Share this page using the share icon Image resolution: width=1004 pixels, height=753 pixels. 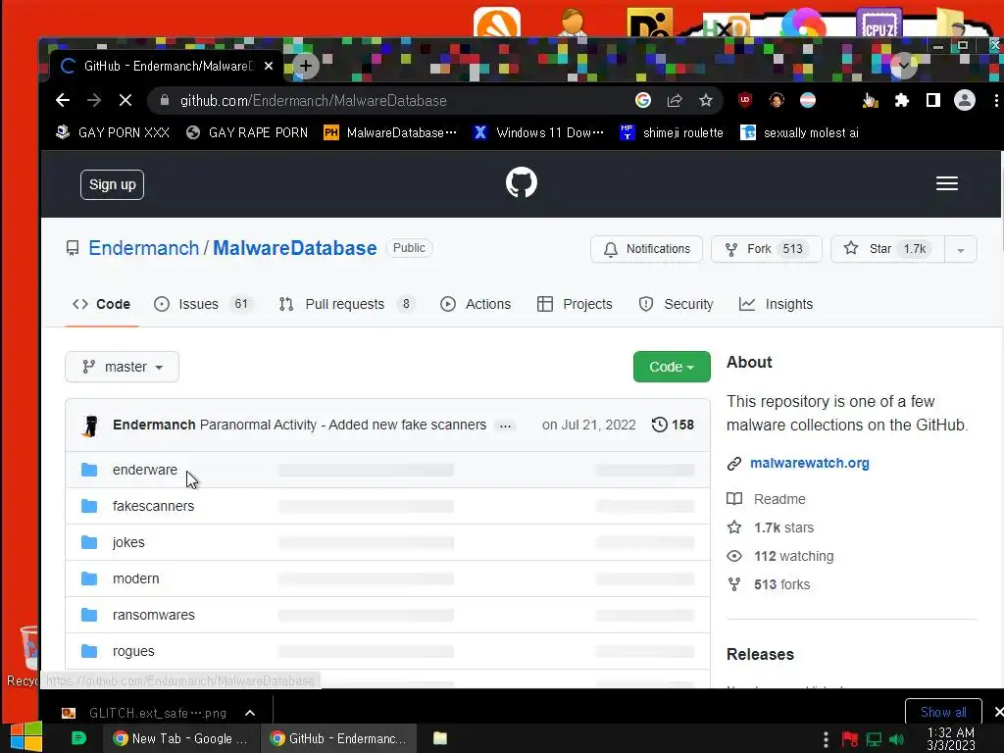[675, 101]
